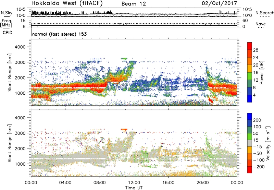Screen dimensions: 274x190
Task: Click the 'N.Sky' legend label
Action: (x=7, y=13)
